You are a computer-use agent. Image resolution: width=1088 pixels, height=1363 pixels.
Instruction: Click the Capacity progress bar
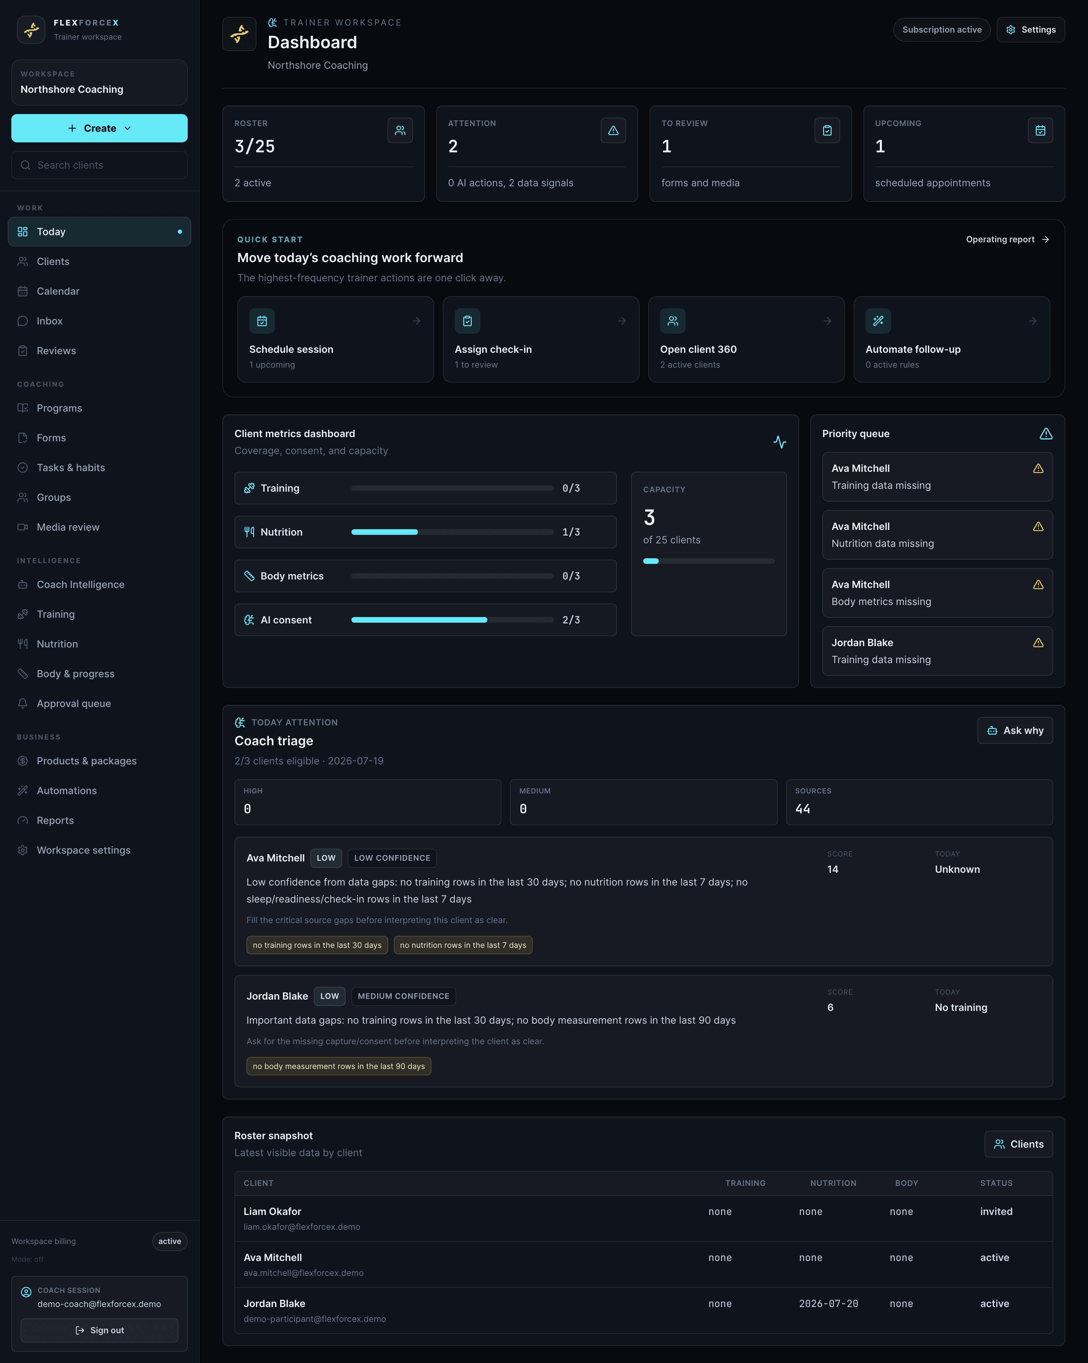(709, 561)
